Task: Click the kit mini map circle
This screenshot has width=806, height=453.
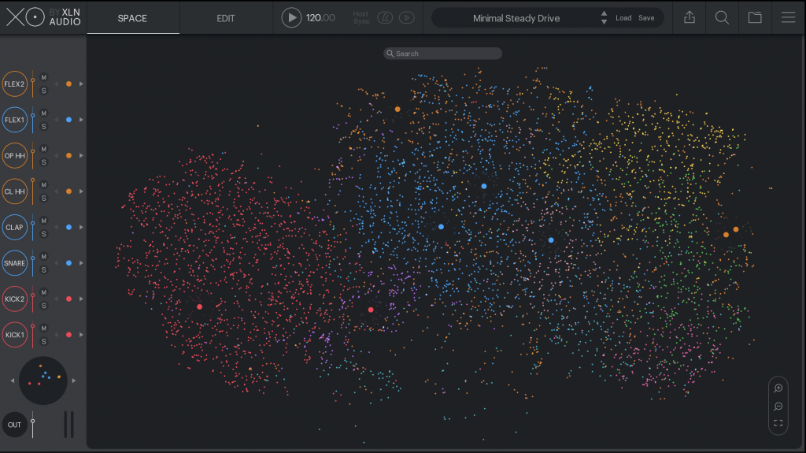Action: 43,381
